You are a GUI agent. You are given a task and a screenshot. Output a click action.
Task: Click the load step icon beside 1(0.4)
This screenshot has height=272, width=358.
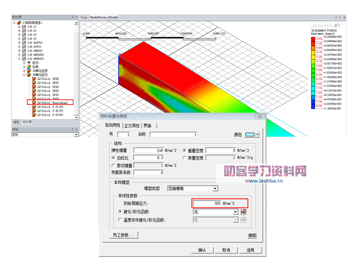coord(24,39)
